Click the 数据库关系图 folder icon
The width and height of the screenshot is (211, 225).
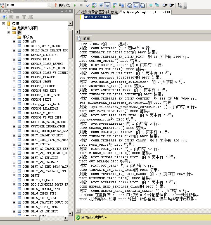(x=14, y=28)
